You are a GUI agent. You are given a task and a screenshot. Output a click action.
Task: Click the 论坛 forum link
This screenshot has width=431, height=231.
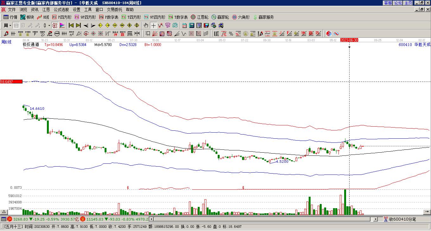(398, 3)
